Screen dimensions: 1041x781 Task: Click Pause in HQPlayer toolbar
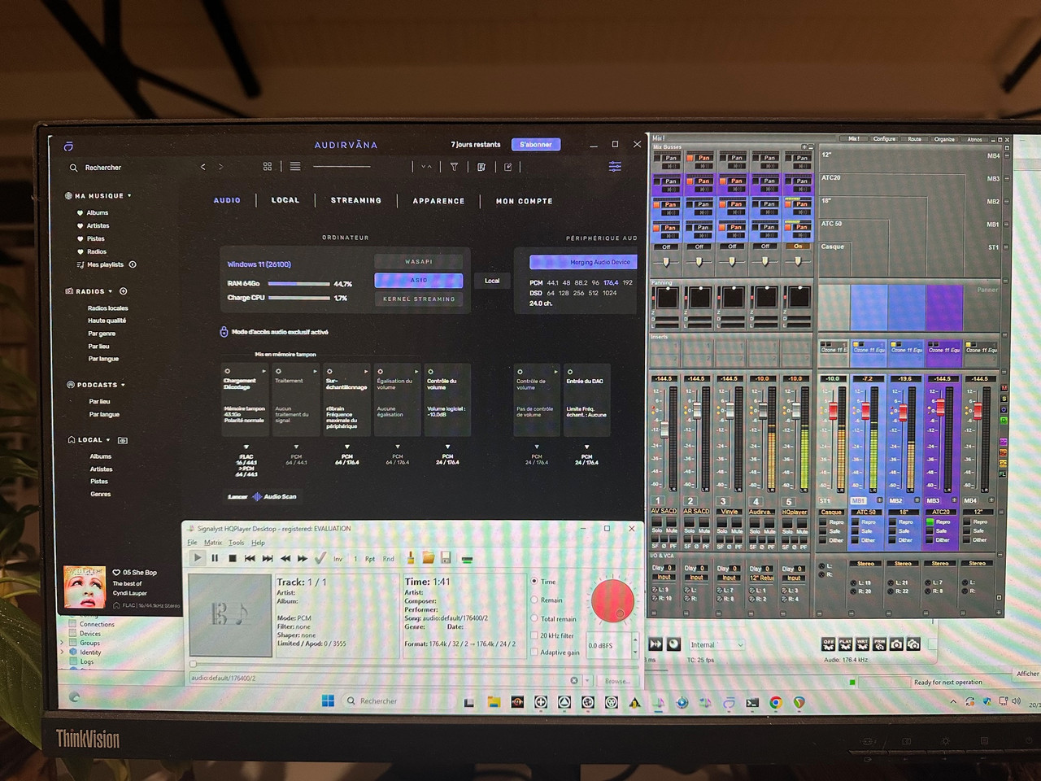point(215,558)
